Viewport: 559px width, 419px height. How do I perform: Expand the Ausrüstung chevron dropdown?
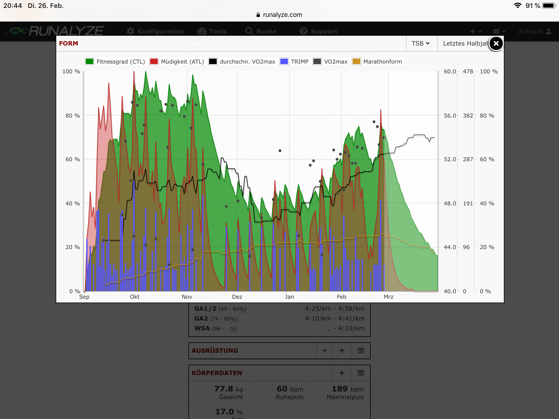pos(325,351)
